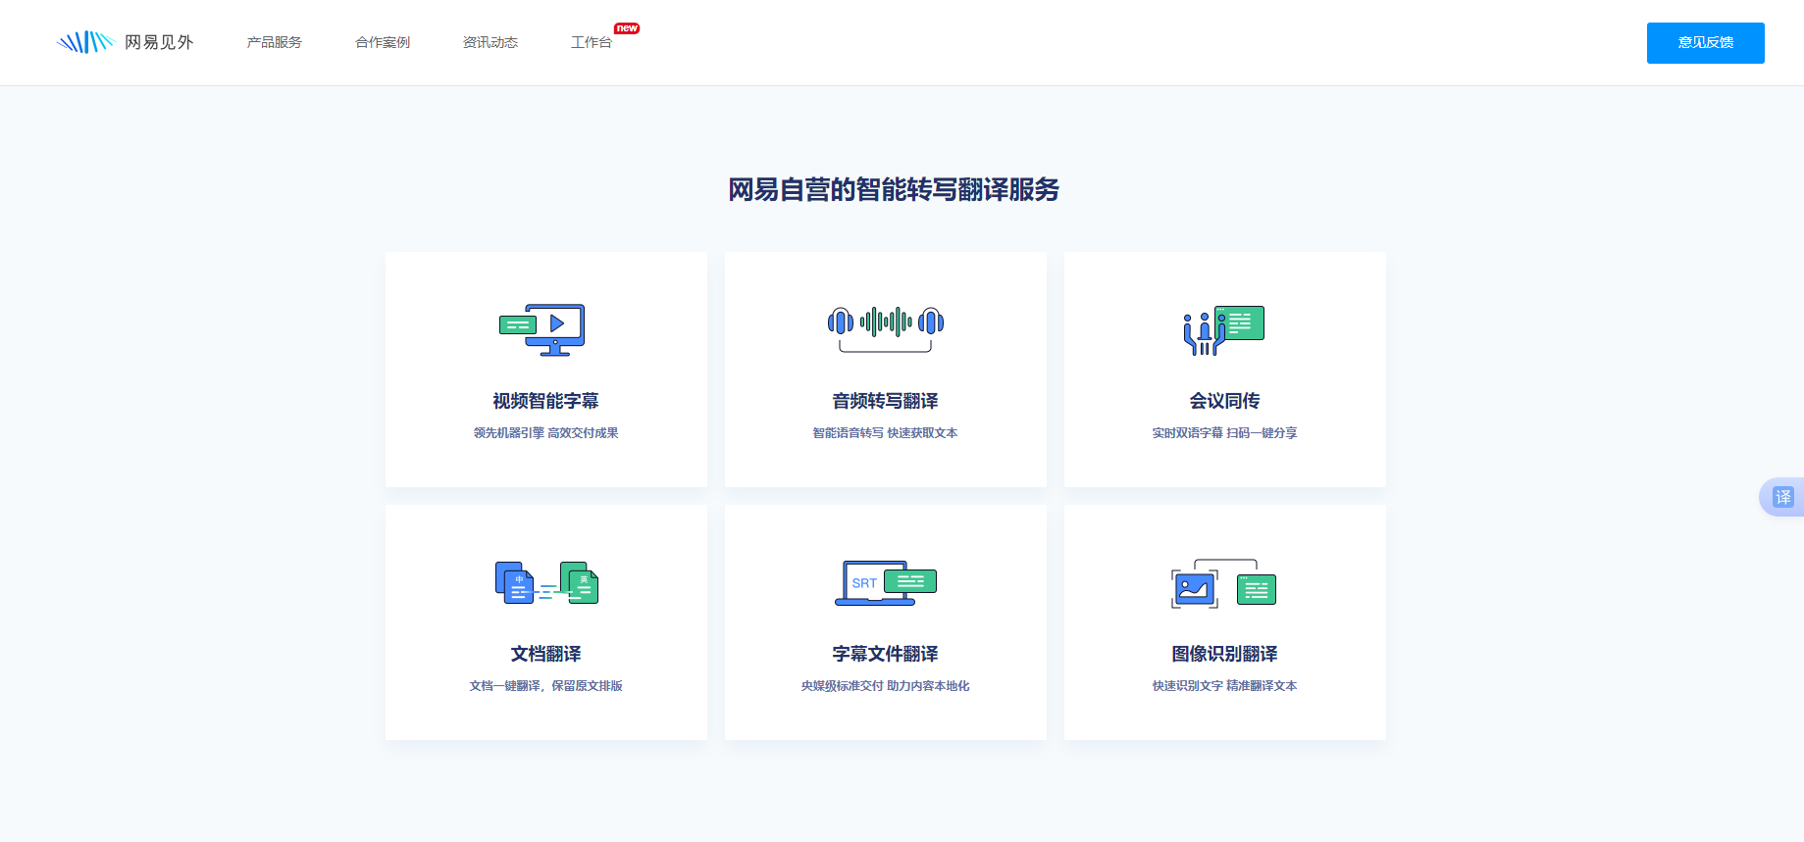Click the 网易见外 logo
Screen dimensions: 1804x842
click(125, 42)
